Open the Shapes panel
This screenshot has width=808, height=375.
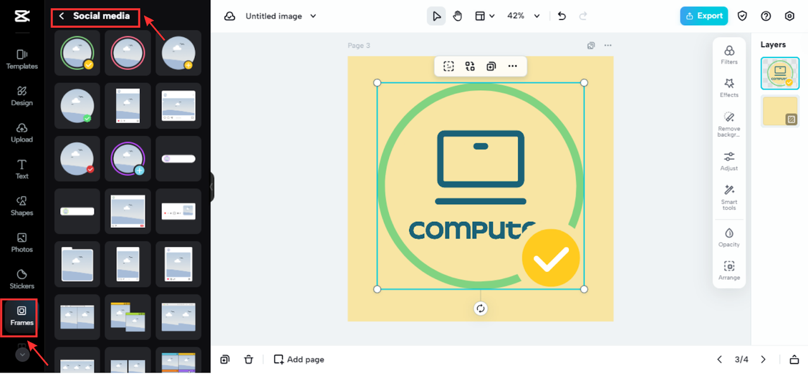coord(22,205)
